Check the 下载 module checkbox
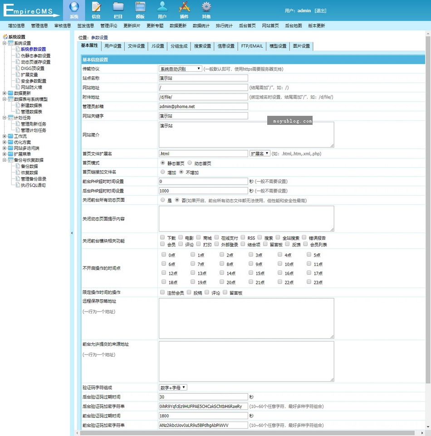431x436 pixels. tap(162, 238)
